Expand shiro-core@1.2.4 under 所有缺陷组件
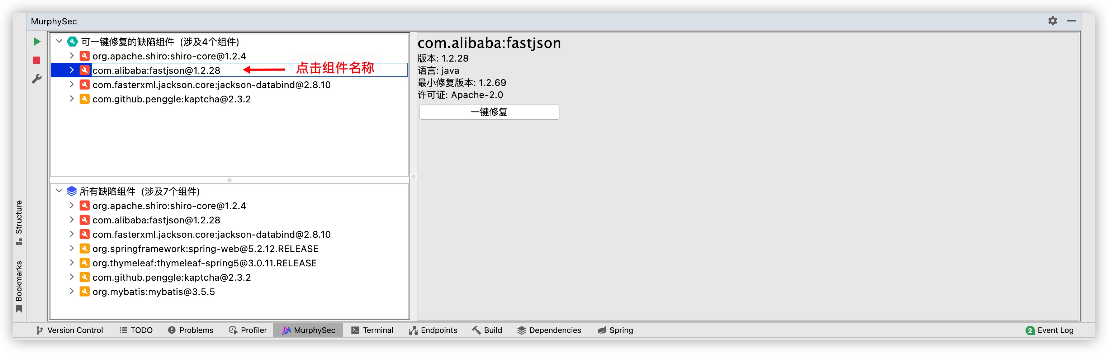This screenshot has width=1108, height=353. tap(72, 206)
